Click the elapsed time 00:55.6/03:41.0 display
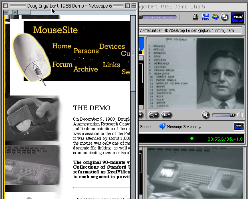Screen dimensions: 248x199 (225, 139)
